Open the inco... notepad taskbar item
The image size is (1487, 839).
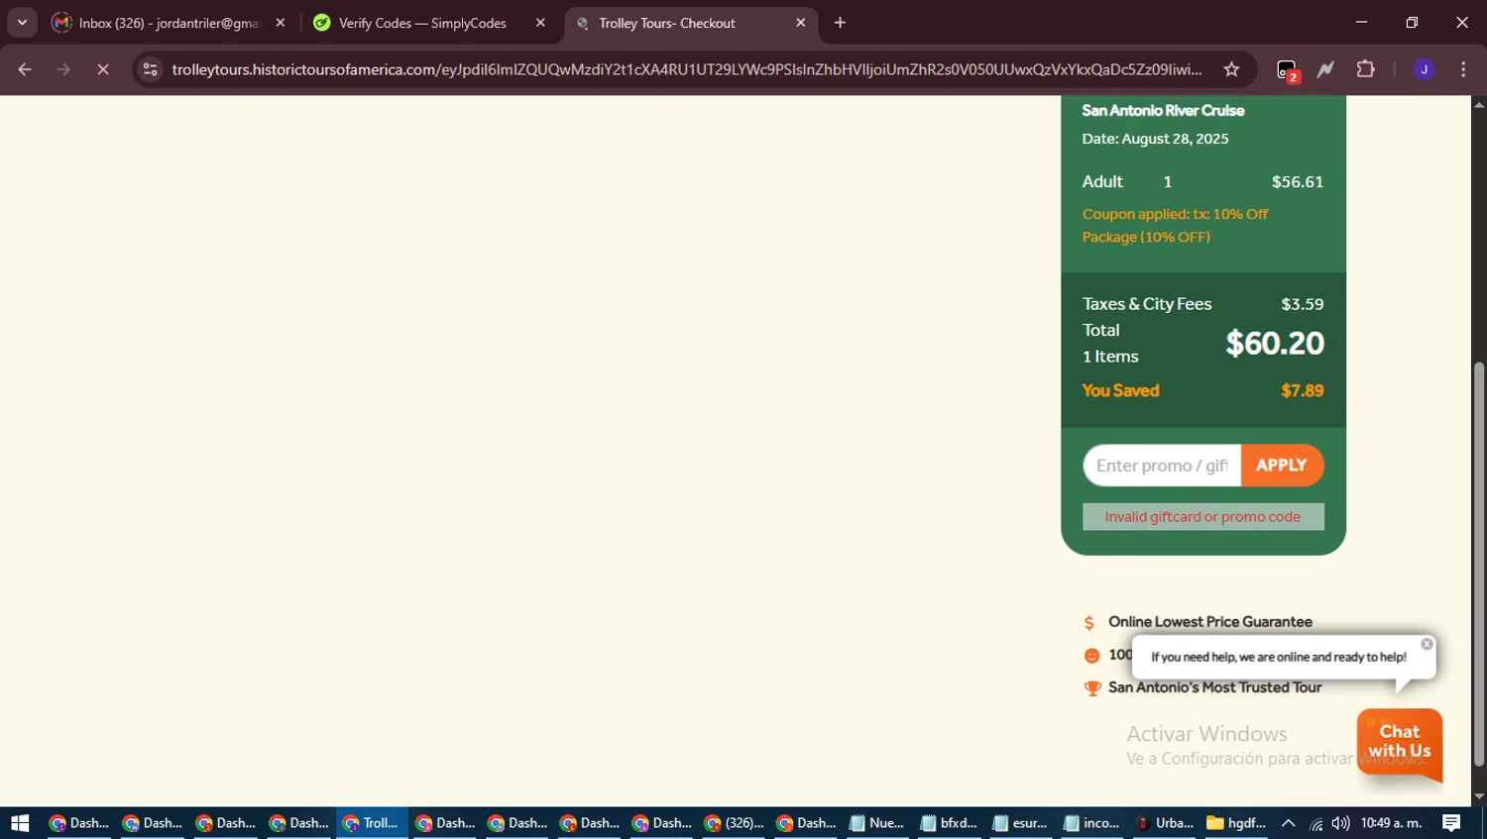click(1092, 823)
